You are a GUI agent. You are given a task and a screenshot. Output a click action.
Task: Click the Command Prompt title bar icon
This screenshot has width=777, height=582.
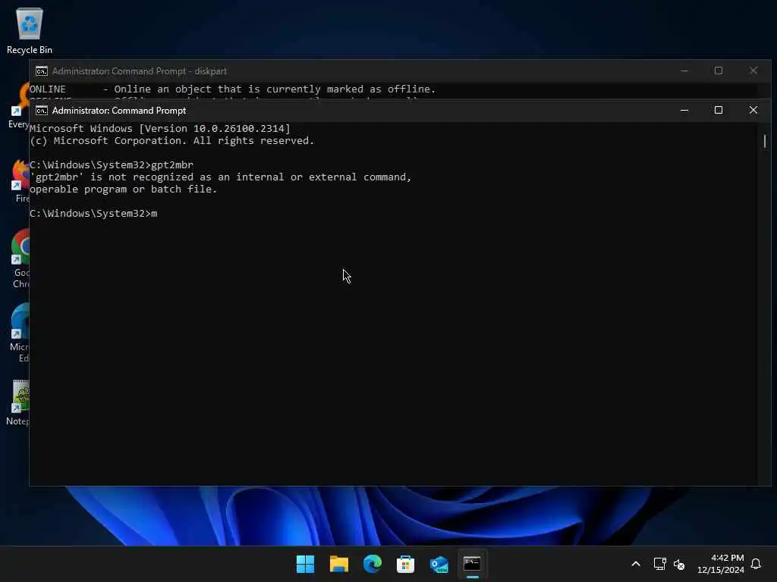point(42,111)
